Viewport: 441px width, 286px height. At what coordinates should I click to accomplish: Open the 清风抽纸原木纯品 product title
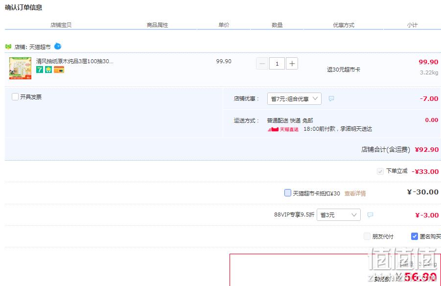75,61
